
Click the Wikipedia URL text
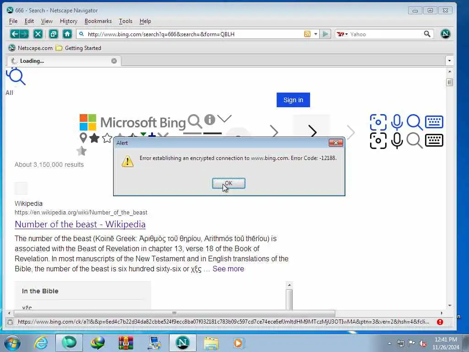coord(81,213)
